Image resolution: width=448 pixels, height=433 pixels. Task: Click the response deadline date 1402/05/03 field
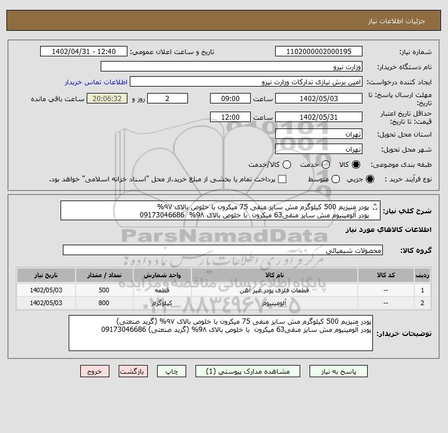tap(319, 99)
